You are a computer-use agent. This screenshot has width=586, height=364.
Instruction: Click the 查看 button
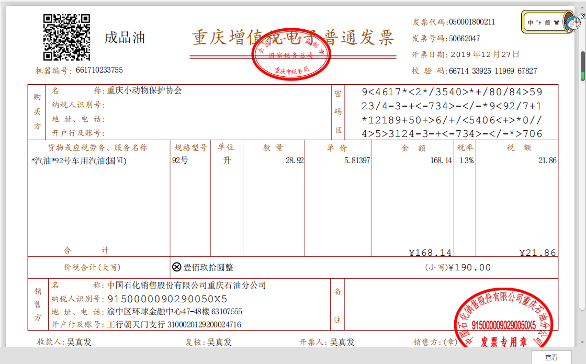point(551,358)
